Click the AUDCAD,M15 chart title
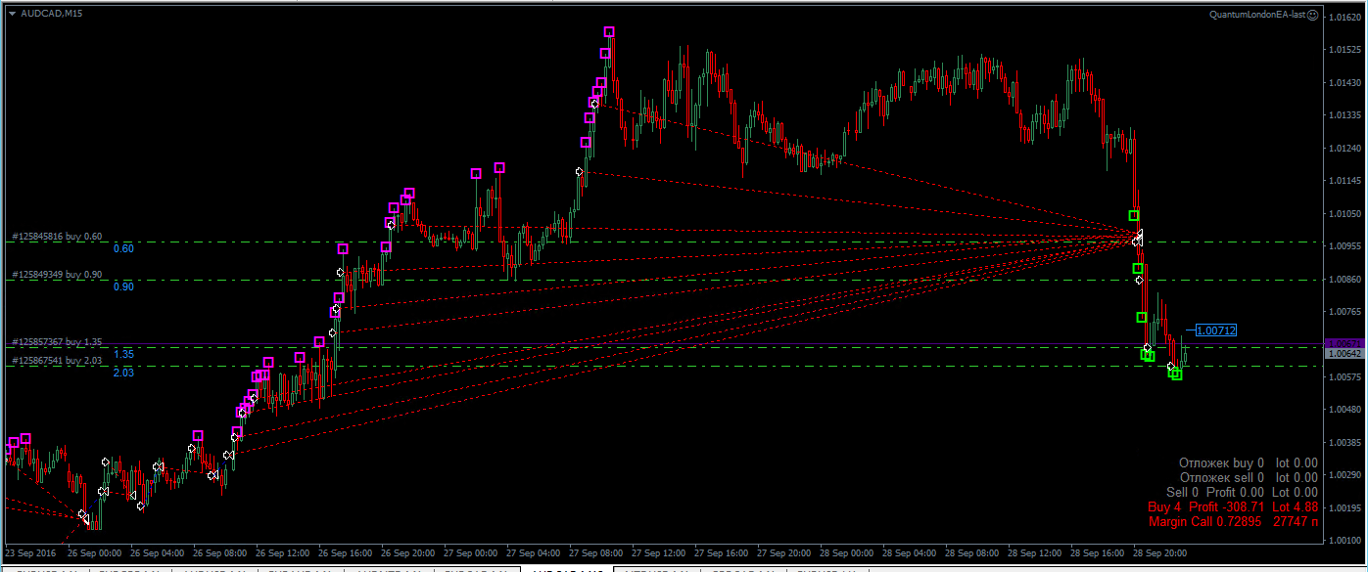Screen dimensions: 1368x572 51,14
